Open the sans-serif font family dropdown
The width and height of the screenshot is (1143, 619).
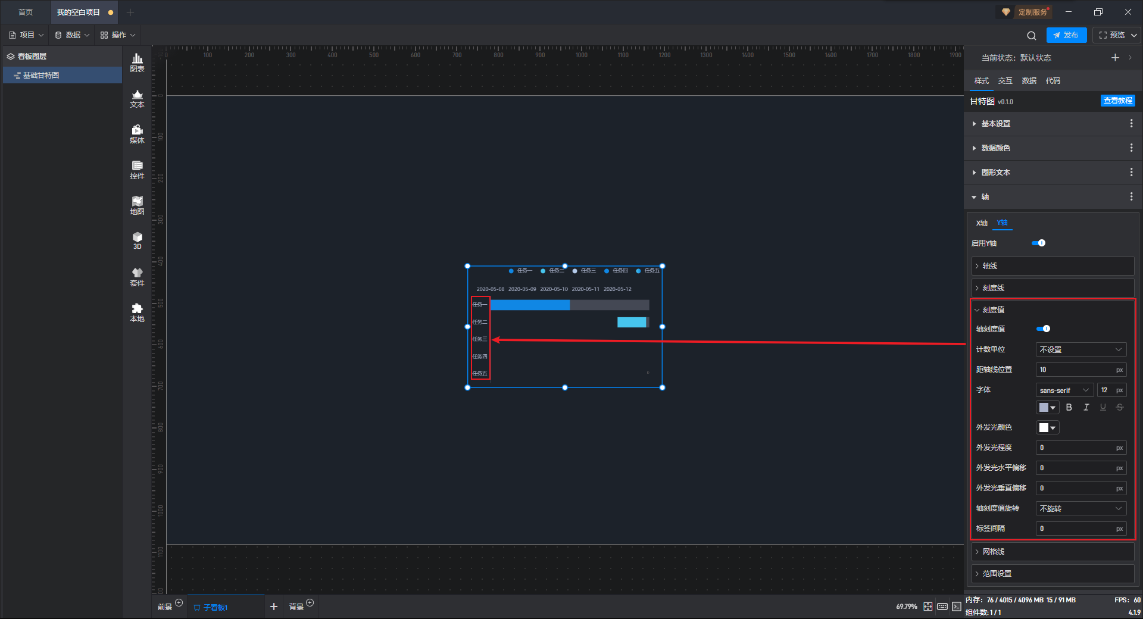coord(1064,390)
